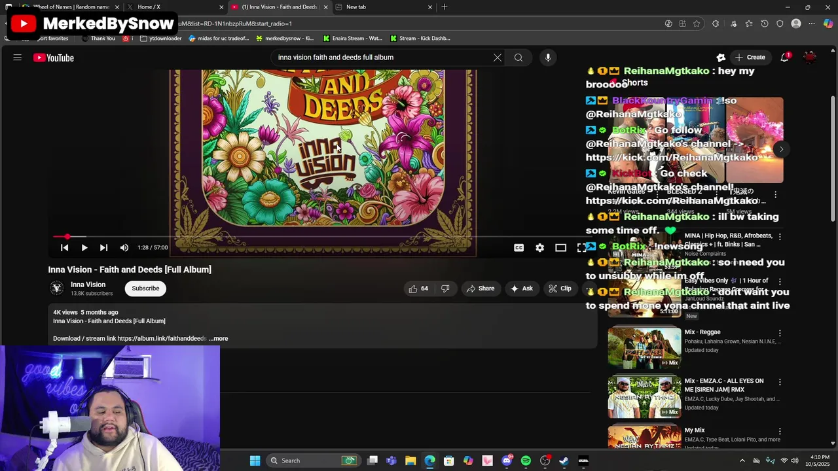Open the My Mix playlist title
This screenshot has width=838, height=471.
coord(695,430)
